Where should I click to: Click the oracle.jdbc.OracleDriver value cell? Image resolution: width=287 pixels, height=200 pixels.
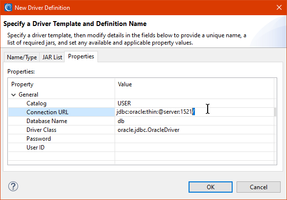point(194,130)
